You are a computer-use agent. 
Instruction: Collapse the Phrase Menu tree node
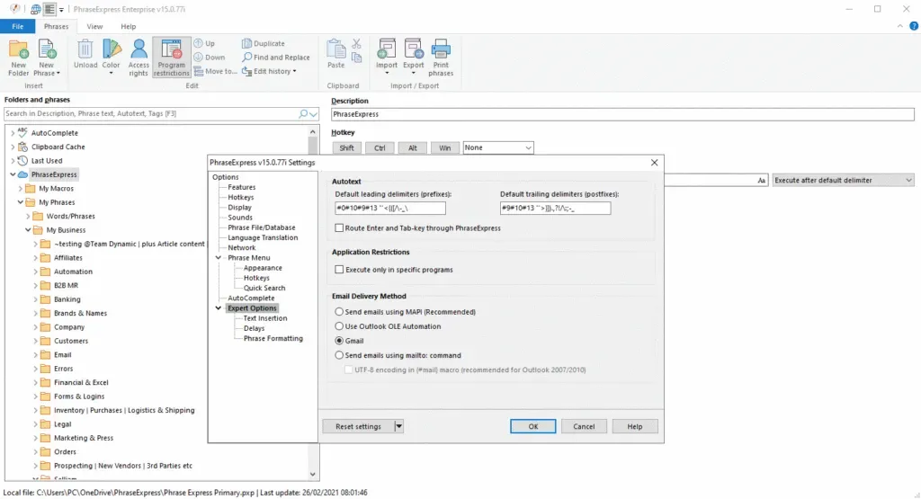(x=219, y=258)
